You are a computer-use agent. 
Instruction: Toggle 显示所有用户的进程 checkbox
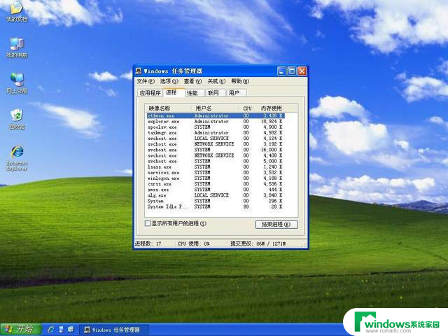point(148,223)
